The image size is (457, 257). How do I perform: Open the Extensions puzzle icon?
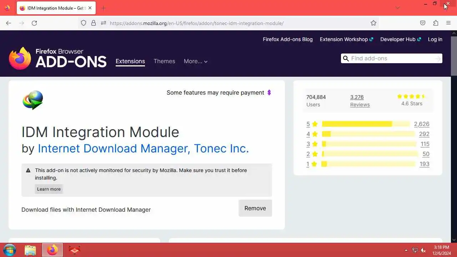coord(436,23)
